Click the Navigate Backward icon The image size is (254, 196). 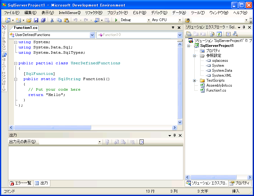(x=97, y=20)
